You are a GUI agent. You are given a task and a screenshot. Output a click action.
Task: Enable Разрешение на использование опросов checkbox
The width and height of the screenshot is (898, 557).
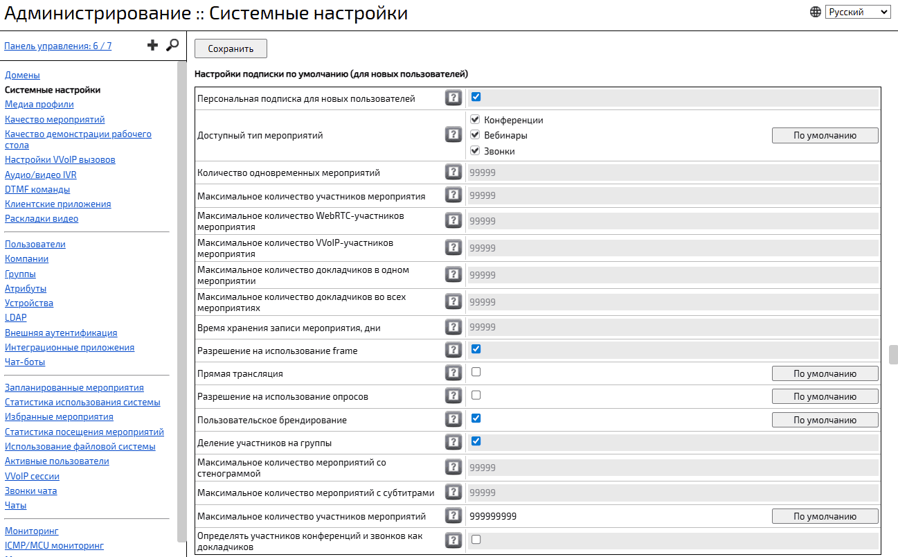click(x=476, y=396)
